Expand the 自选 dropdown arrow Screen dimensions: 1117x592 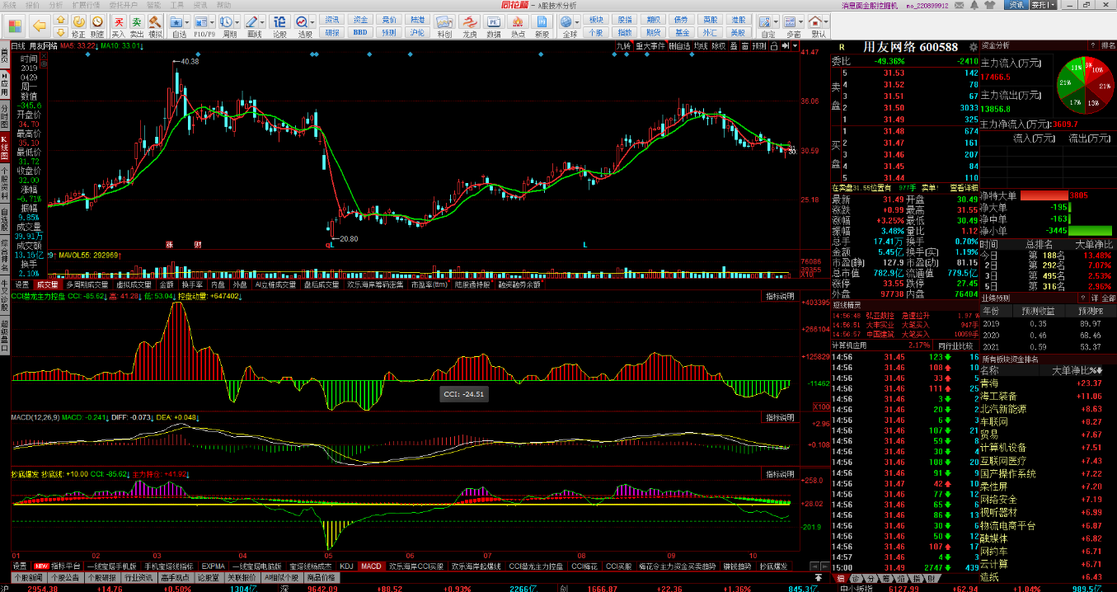coord(187,22)
